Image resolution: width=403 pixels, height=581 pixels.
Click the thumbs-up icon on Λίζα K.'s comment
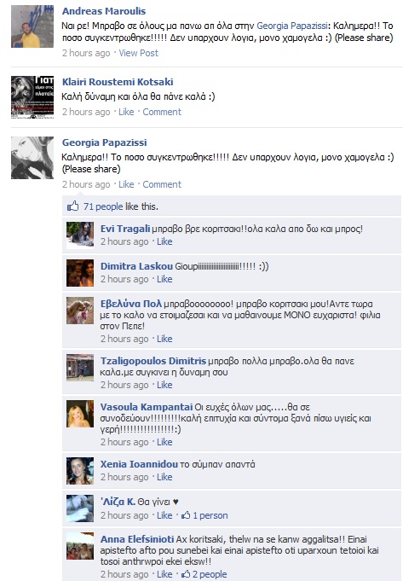point(186,515)
